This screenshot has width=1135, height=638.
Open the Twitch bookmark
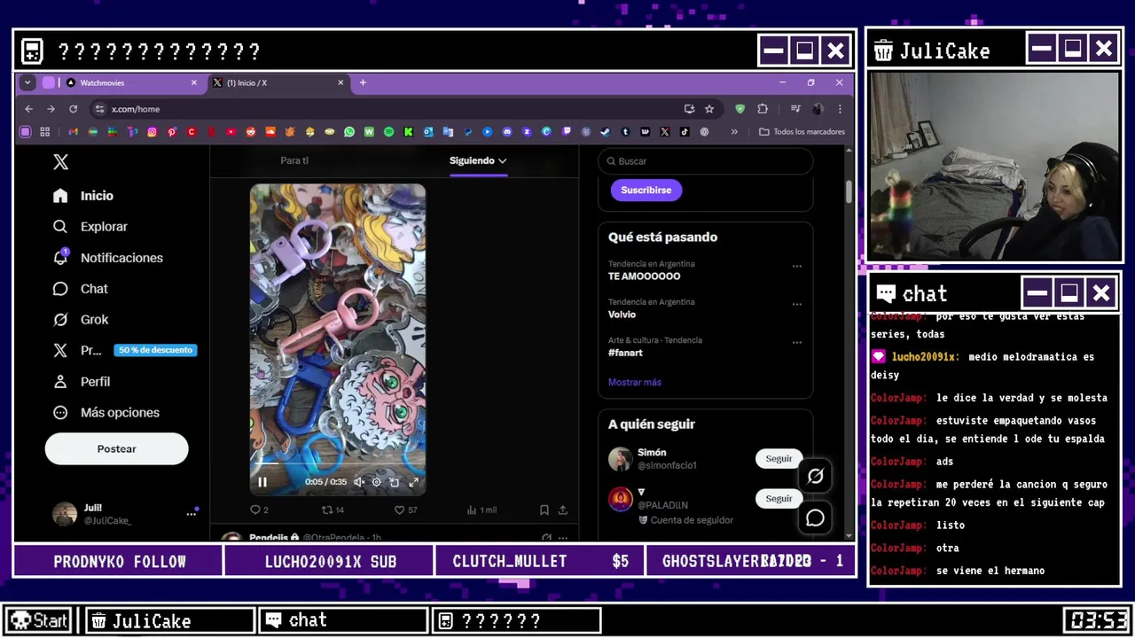(567, 132)
